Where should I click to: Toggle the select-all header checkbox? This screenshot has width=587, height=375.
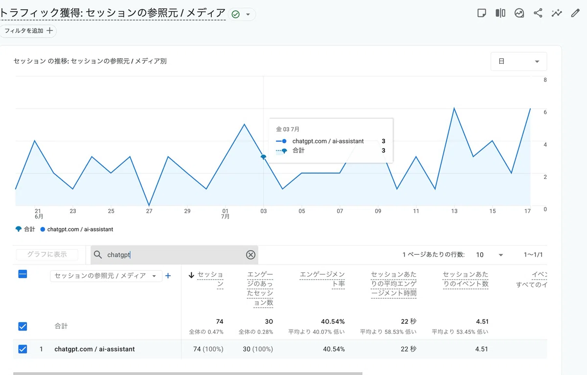[x=23, y=274]
